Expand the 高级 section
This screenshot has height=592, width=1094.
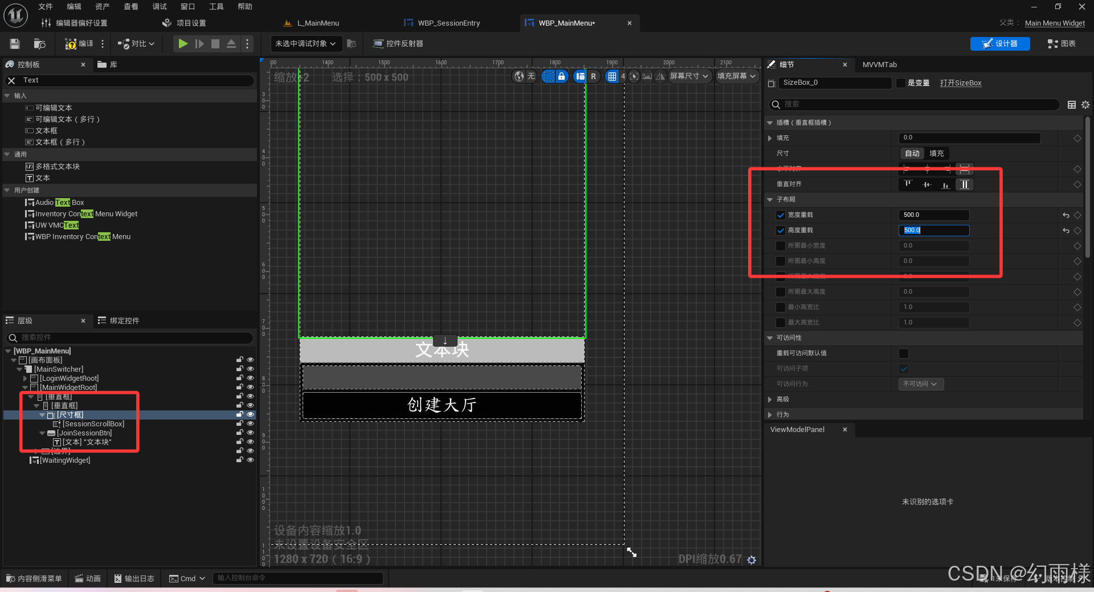click(x=770, y=400)
